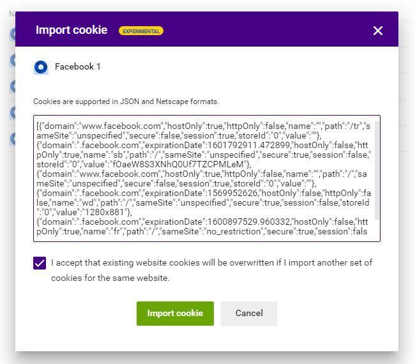Screen dimensions: 415x364
Task: Tick the overwrite cookies acceptance checkbox
Action: tap(40, 263)
